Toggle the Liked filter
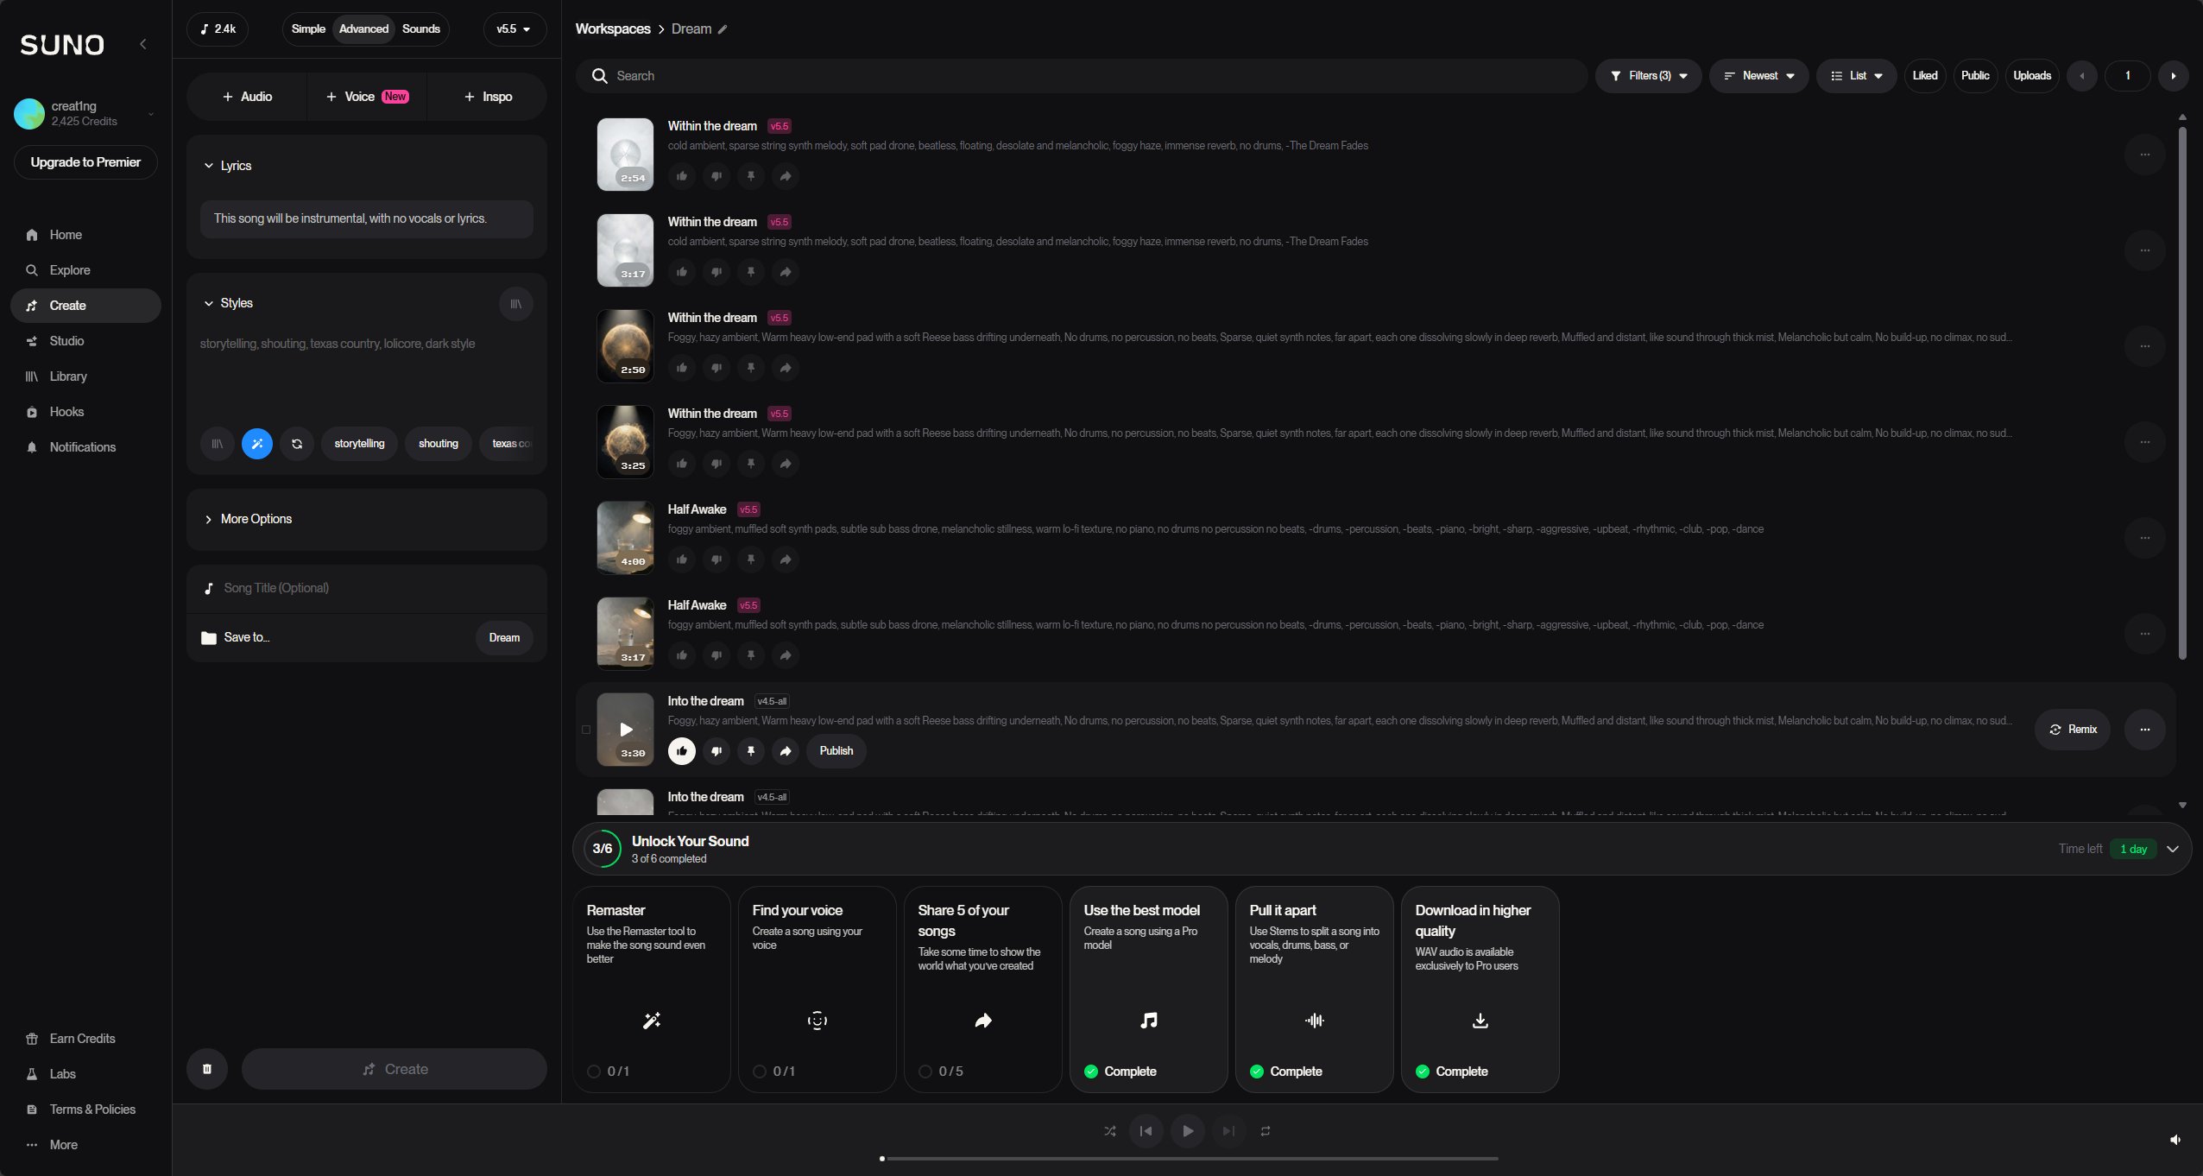Screen dimensions: 2203x1176 click(1925, 76)
